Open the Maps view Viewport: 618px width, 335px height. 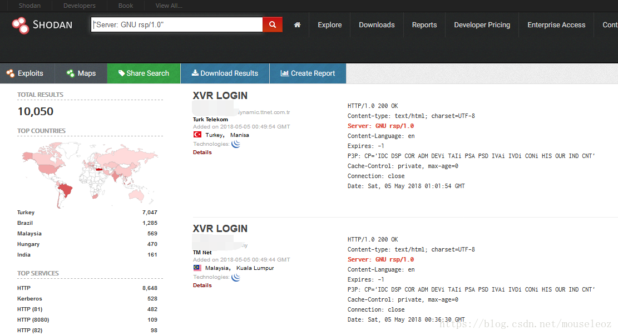pyautogui.click(x=81, y=73)
